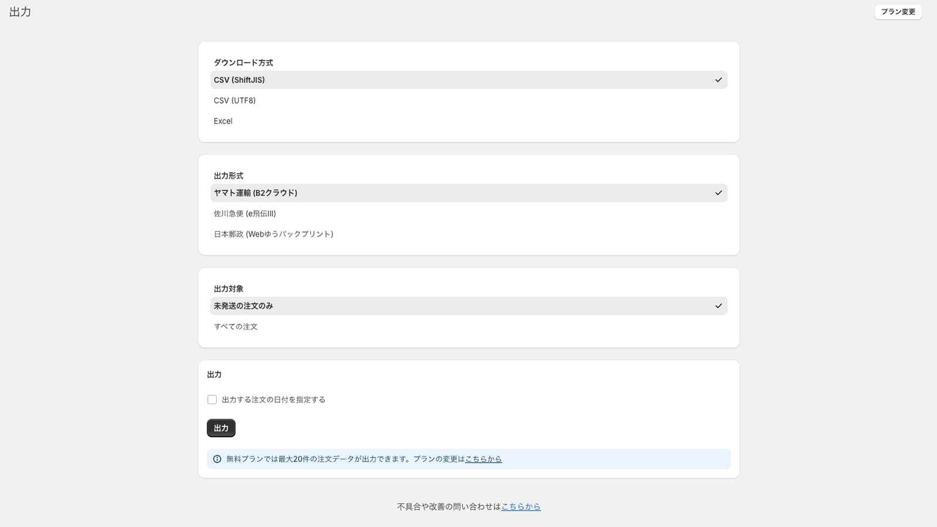Select CSV (ShiftJIS) download format
Image resolution: width=937 pixels, height=527 pixels.
pyautogui.click(x=468, y=80)
